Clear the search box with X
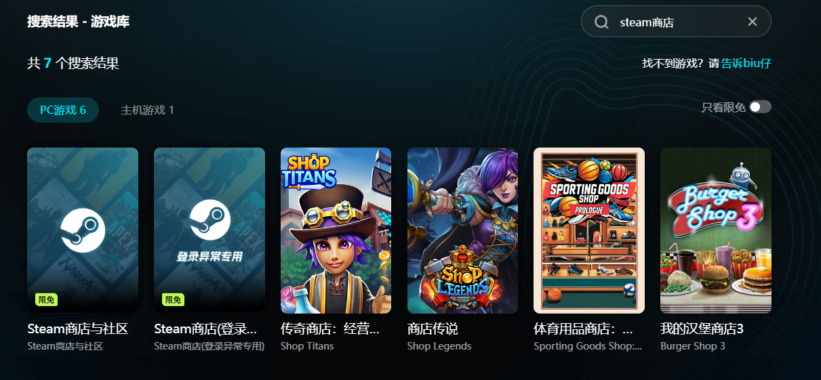 coord(752,22)
